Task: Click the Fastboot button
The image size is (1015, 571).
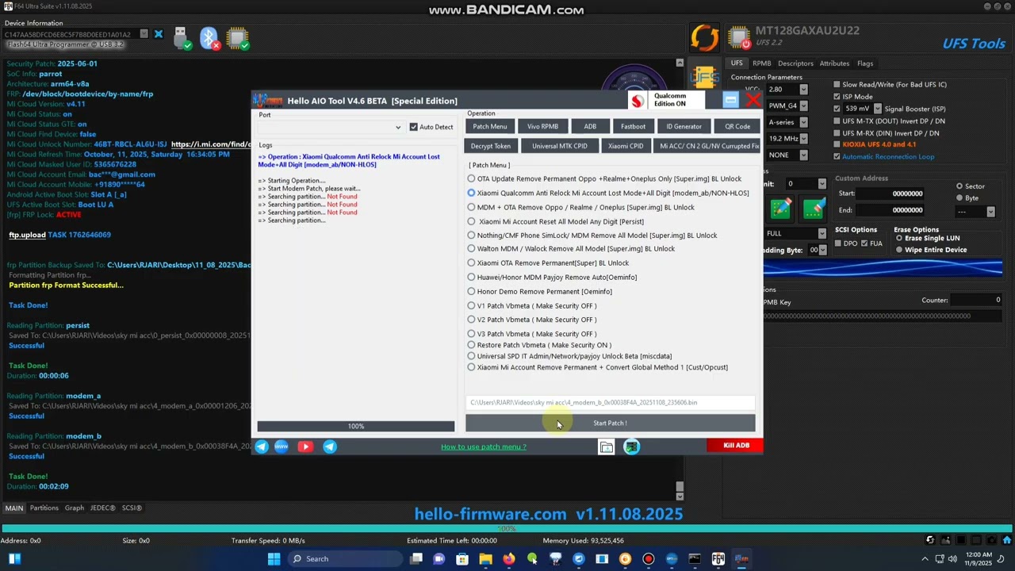Action: tap(633, 127)
